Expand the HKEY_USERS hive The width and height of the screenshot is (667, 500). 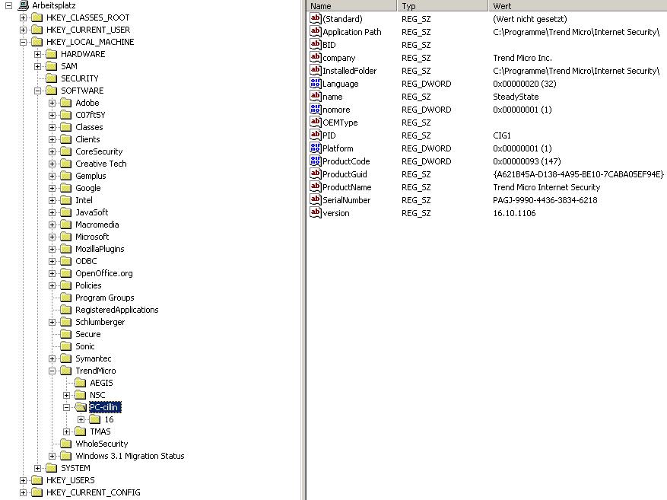tap(23, 480)
